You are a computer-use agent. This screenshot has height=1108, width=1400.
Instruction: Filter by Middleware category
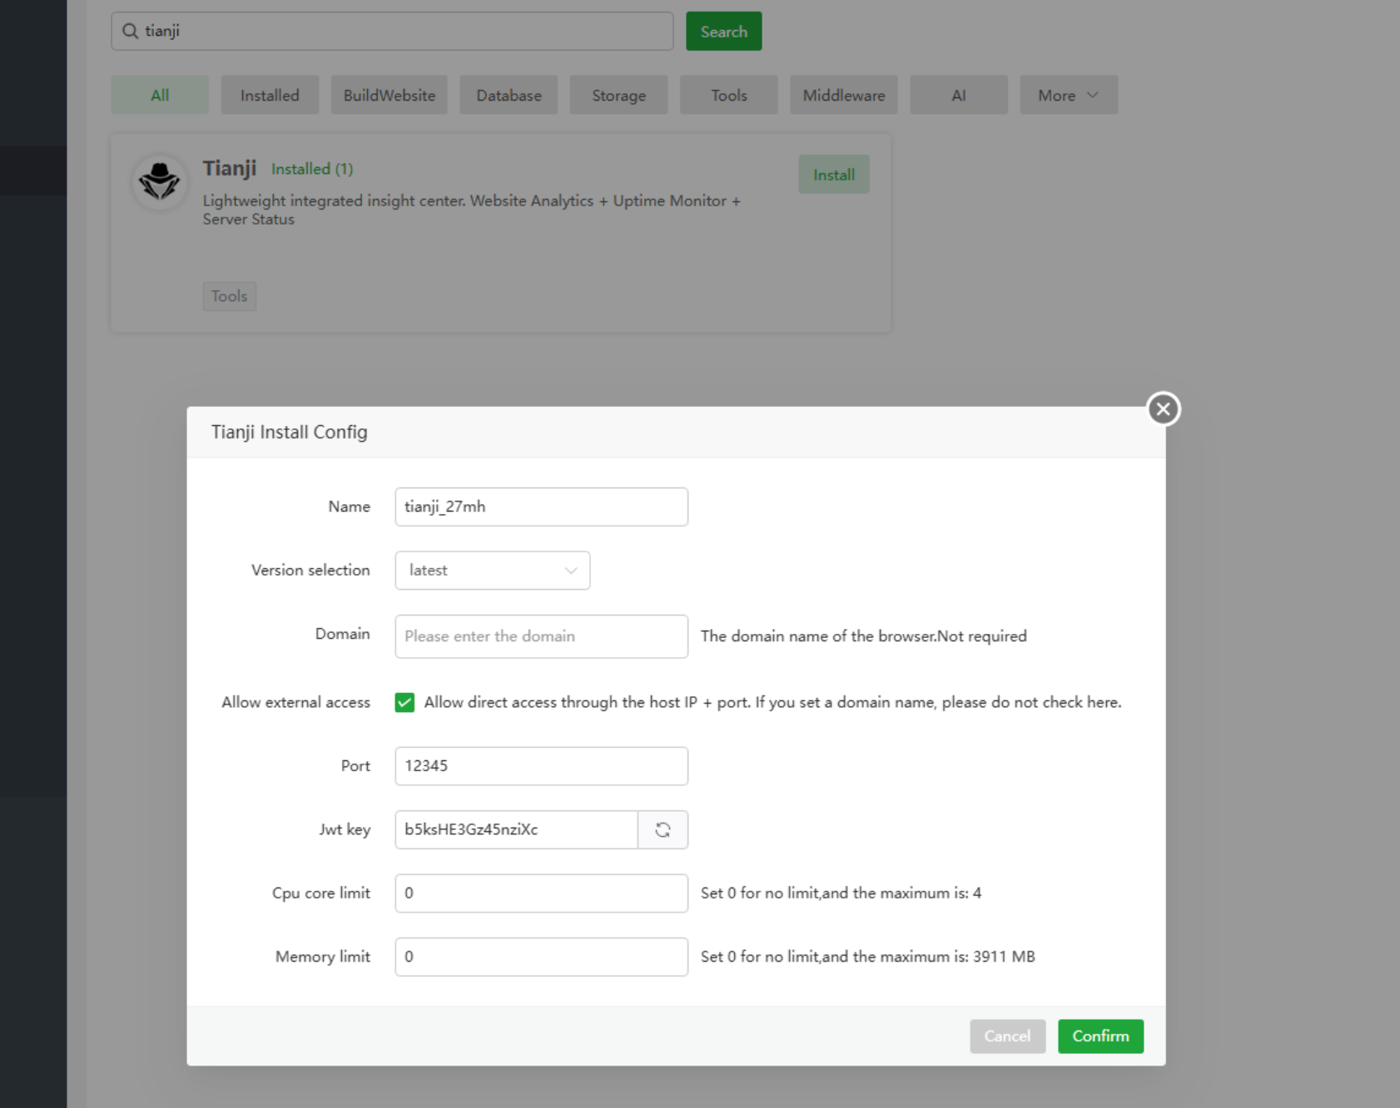coord(843,96)
